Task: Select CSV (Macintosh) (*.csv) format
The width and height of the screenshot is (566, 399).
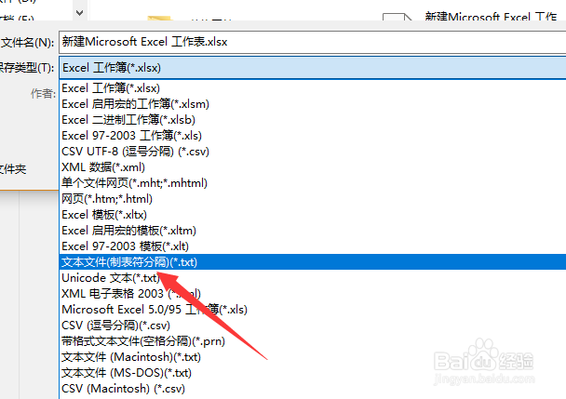Action: (x=313, y=389)
